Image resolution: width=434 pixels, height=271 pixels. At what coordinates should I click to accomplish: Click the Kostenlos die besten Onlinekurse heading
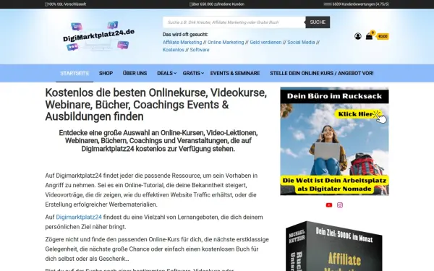(156, 105)
